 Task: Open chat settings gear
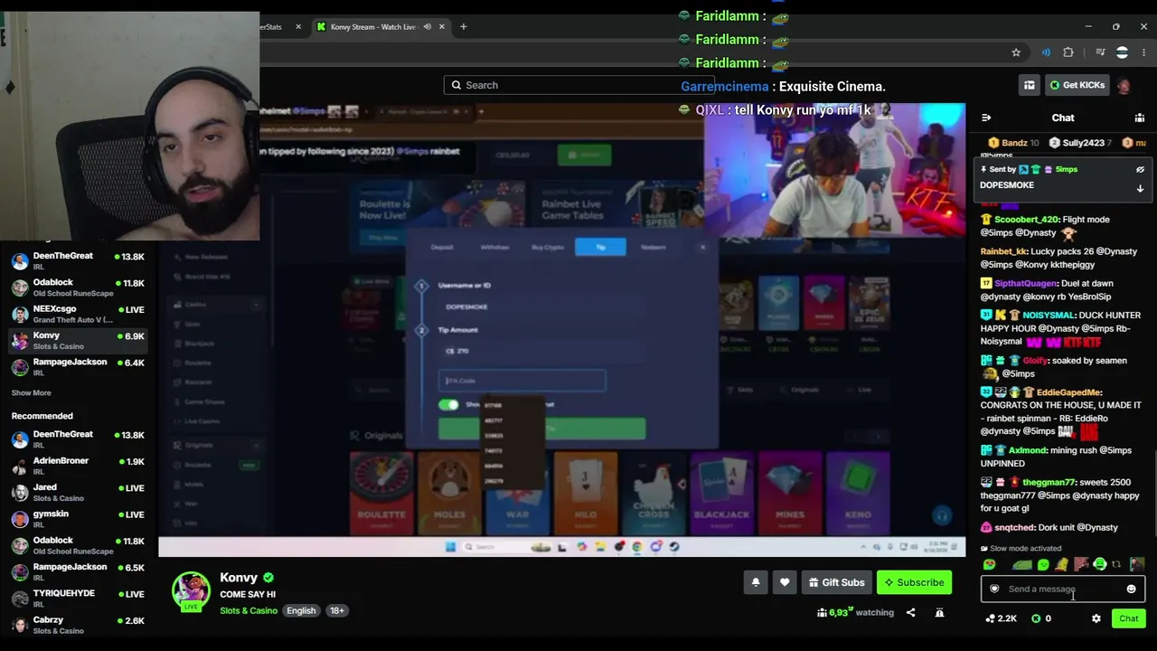pos(1096,618)
